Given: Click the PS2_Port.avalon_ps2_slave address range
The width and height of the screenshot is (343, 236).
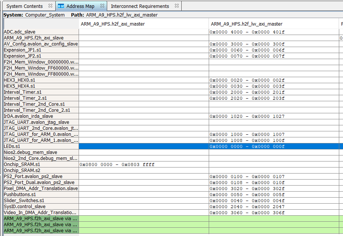Looking at the screenshot, I should click(x=247, y=177).
